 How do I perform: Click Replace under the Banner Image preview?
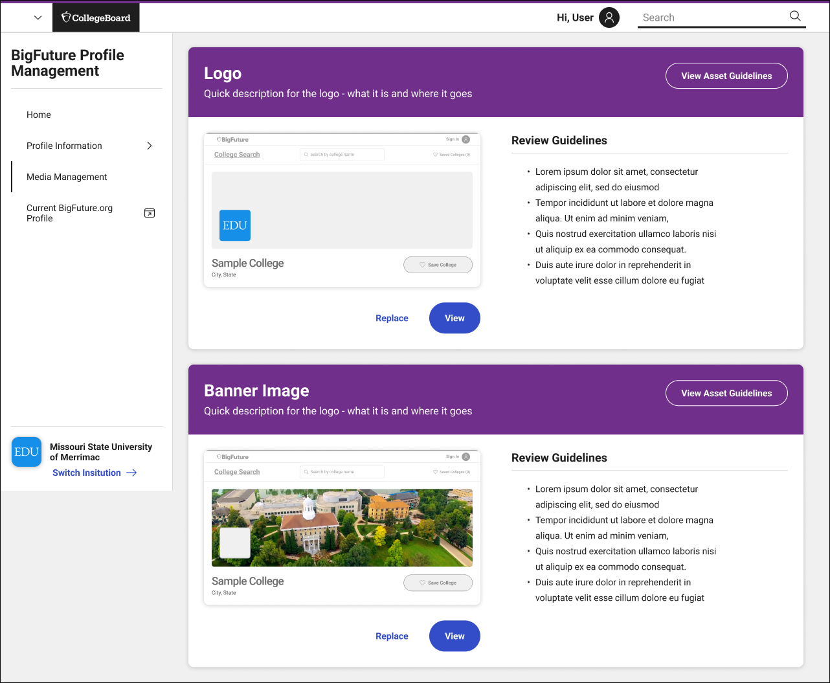(x=392, y=636)
